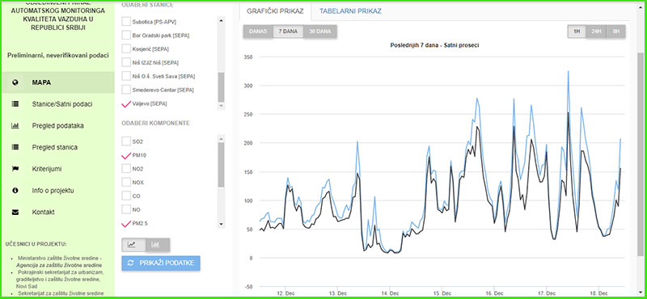Open the GRAFIČKI PRIKAZ tab
The width and height of the screenshot is (647, 299).
275,11
